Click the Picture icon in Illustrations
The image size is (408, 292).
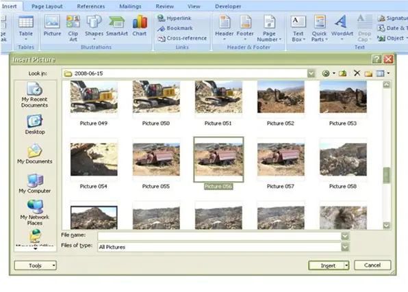pos(52,25)
